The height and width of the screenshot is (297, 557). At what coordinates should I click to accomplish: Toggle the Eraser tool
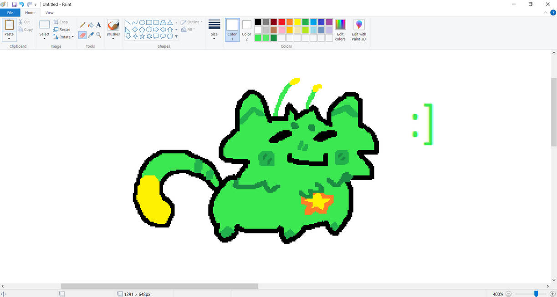click(82, 35)
